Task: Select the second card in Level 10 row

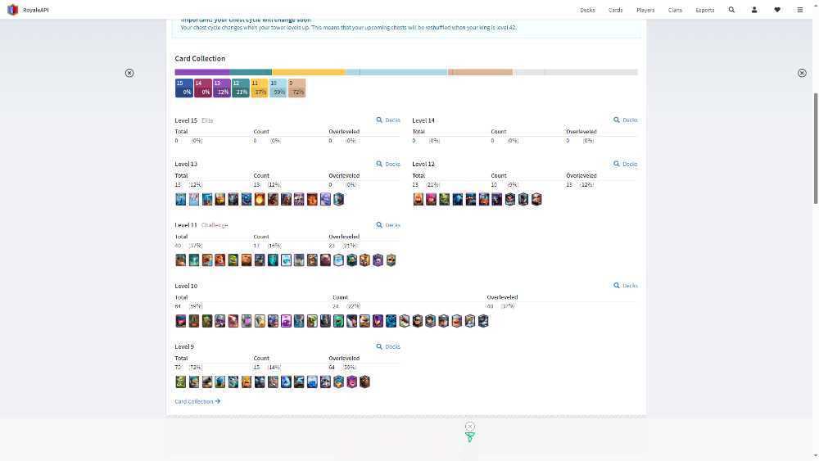Action: [194, 320]
